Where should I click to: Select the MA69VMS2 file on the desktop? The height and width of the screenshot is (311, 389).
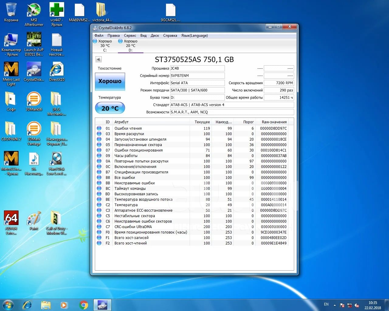pos(79,13)
